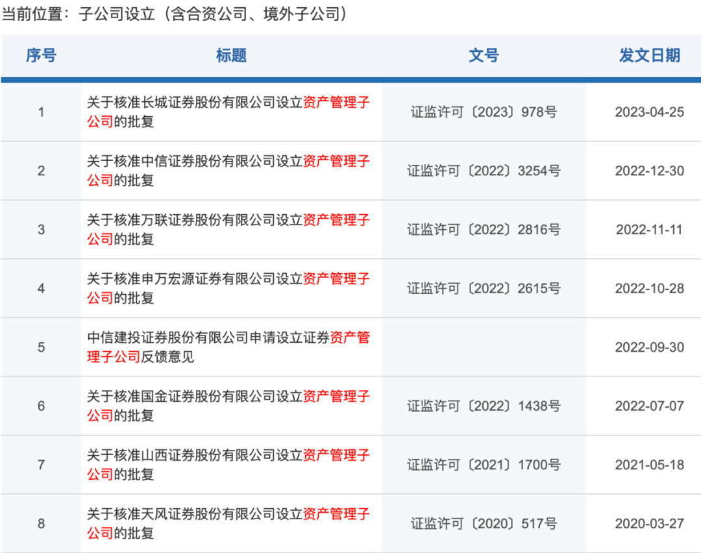The image size is (701, 553).
Task: Select document number 证监许可〔2022〕1438号
Action: click(484, 406)
